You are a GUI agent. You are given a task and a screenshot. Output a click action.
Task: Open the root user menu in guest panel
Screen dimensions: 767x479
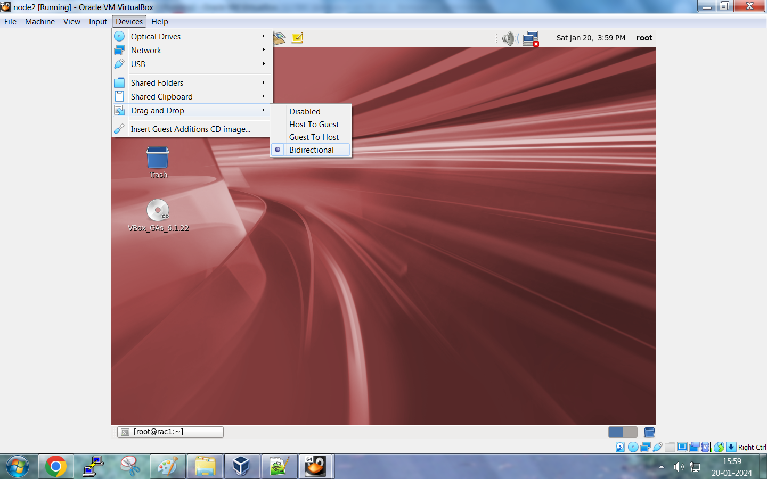click(644, 38)
